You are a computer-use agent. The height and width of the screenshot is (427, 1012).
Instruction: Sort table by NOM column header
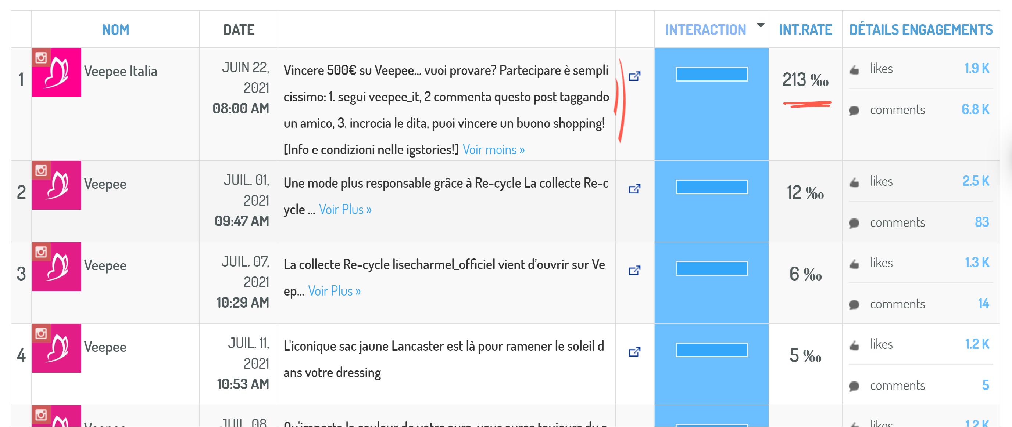coord(115,30)
